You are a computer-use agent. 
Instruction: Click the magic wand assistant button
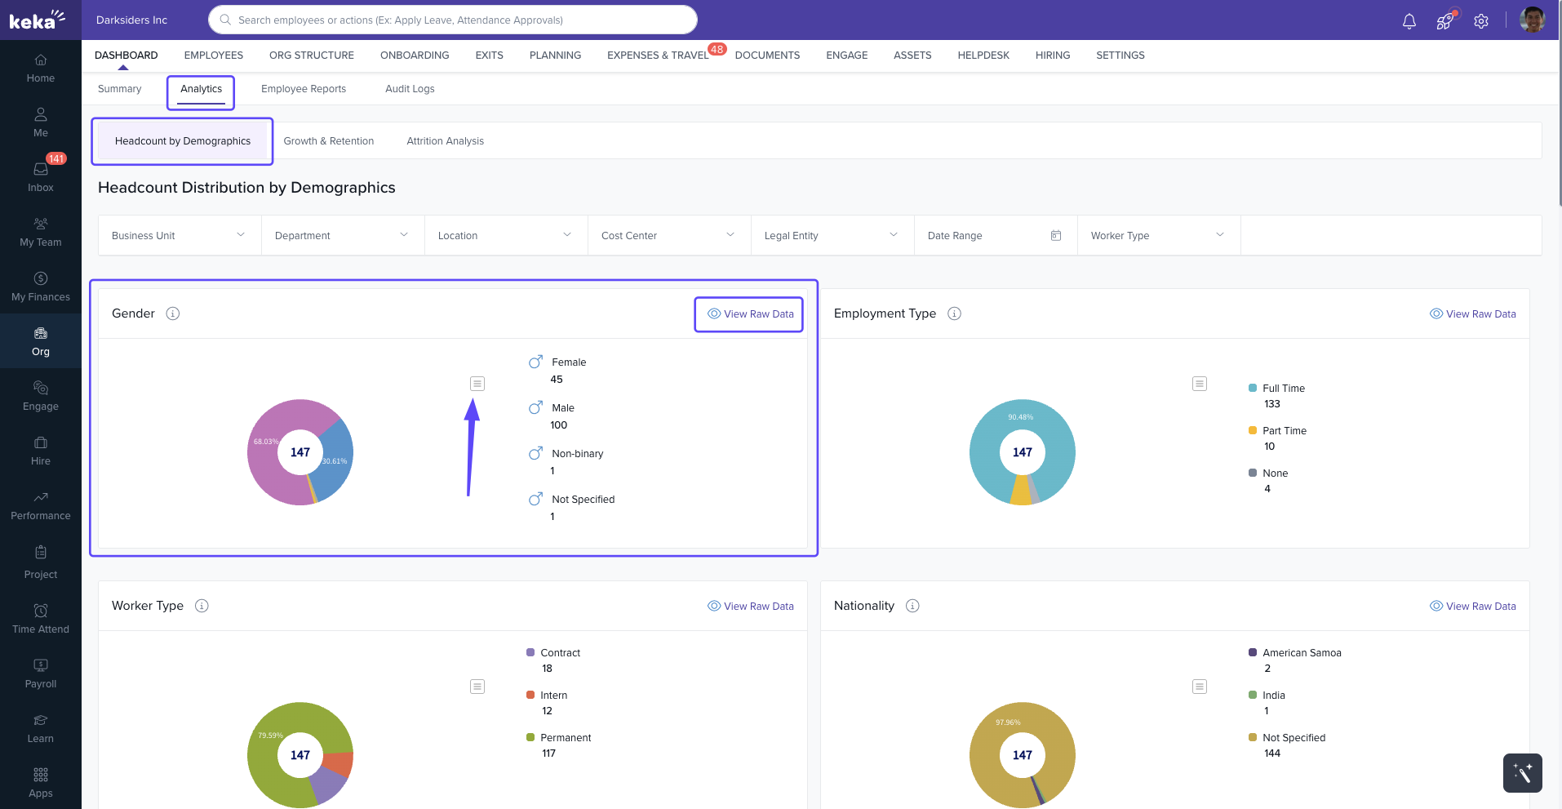[x=1522, y=772]
